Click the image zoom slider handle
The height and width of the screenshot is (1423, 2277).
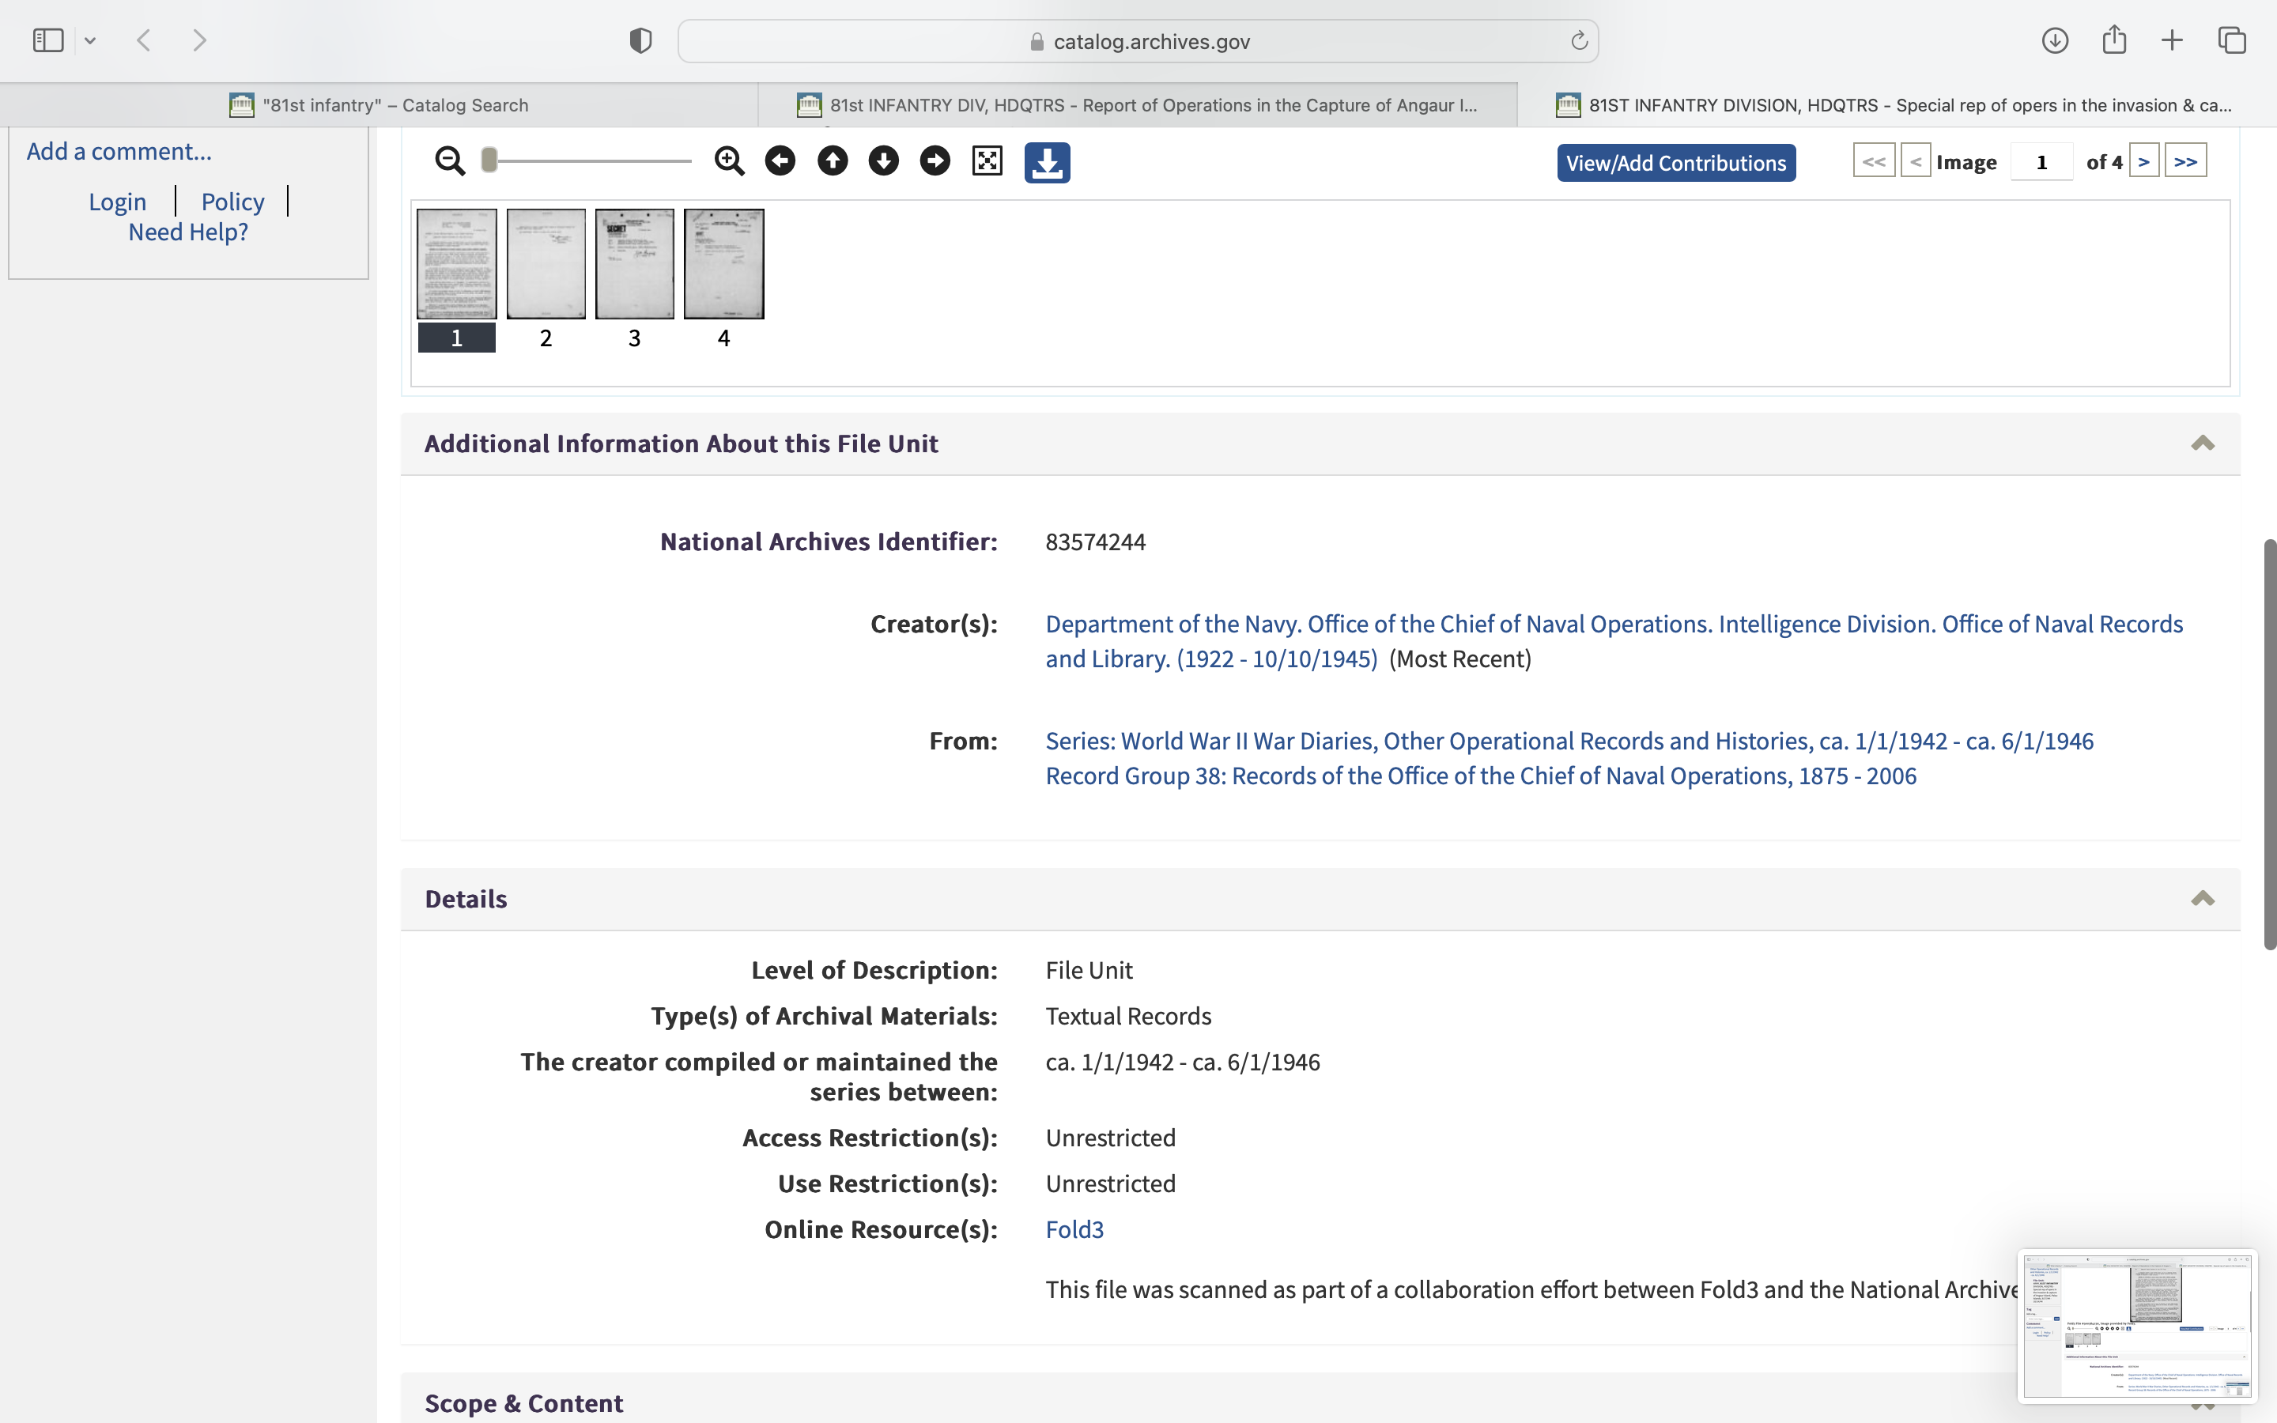coord(489,161)
